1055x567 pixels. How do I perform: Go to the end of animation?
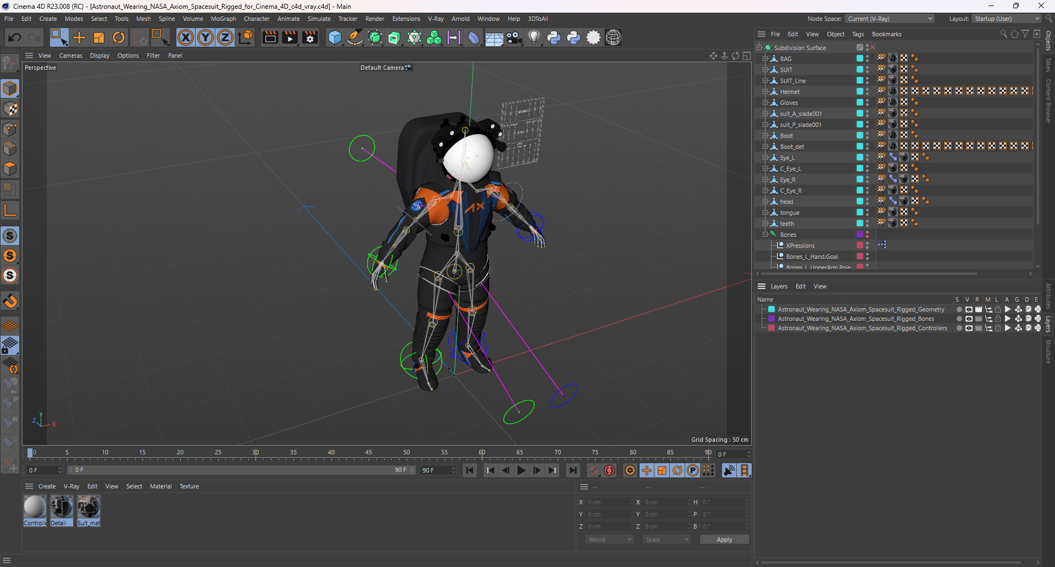point(573,470)
